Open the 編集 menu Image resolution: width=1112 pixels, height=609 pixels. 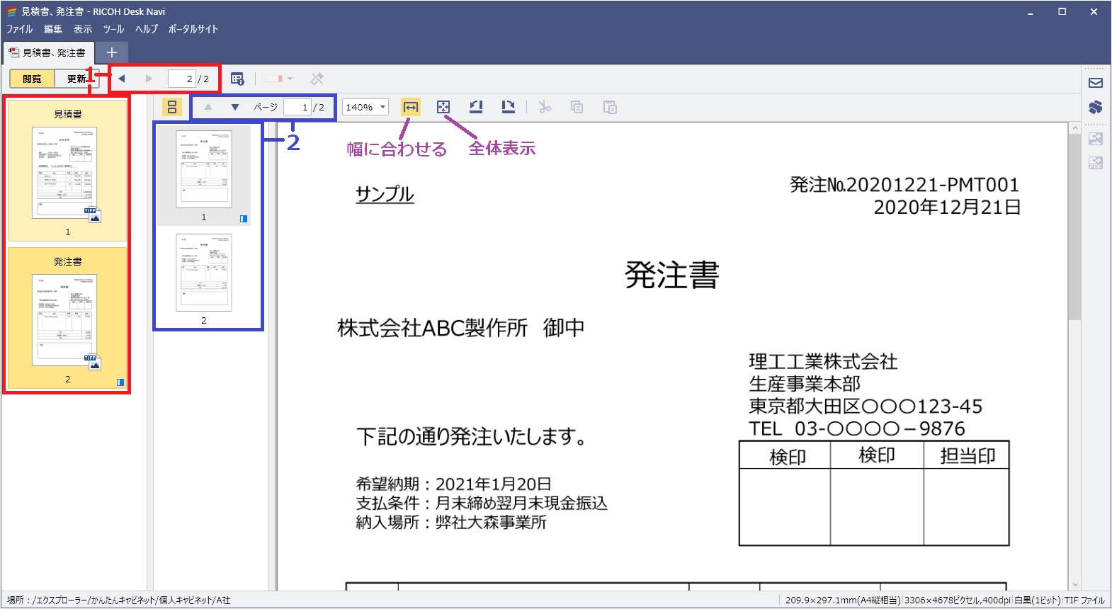click(53, 29)
